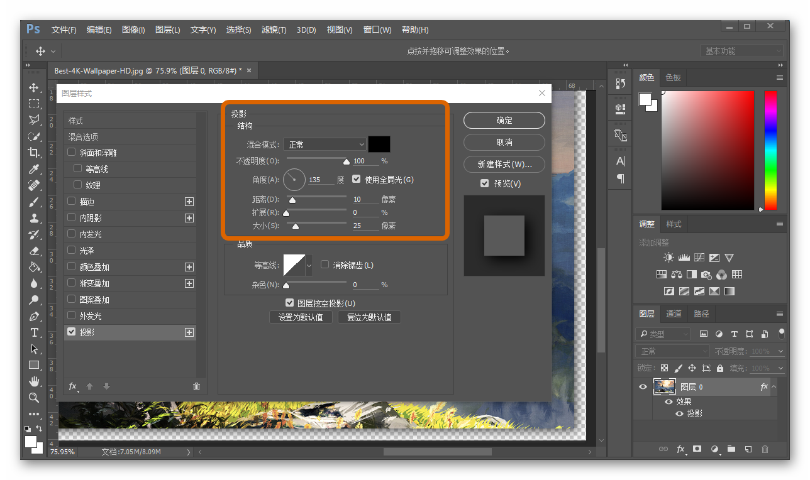The height and width of the screenshot is (480, 810).
Task: Enable the 描边 checkbox
Action: click(x=72, y=201)
